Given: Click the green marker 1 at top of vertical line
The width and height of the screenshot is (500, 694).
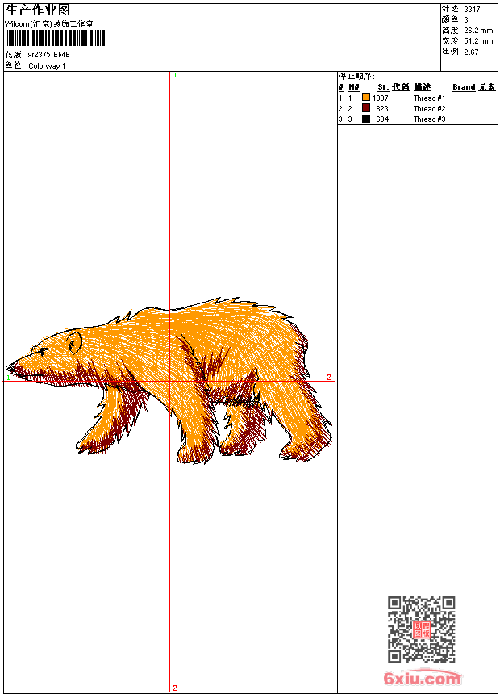Looking at the screenshot, I should pos(175,75).
